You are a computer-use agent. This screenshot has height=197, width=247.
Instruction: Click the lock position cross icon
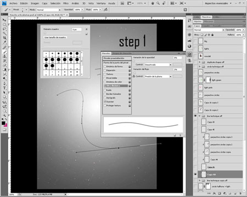(x=209, y=34)
